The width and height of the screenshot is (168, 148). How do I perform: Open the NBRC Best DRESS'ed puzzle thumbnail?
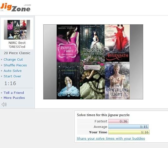17,30
